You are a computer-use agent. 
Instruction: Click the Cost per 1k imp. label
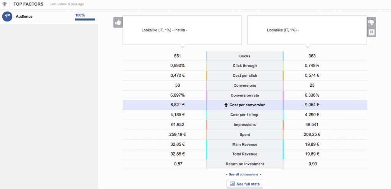pyautogui.click(x=245, y=115)
